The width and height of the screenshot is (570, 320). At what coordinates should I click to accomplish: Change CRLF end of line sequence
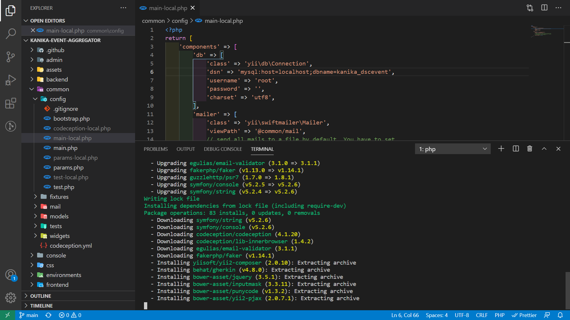(x=482, y=315)
